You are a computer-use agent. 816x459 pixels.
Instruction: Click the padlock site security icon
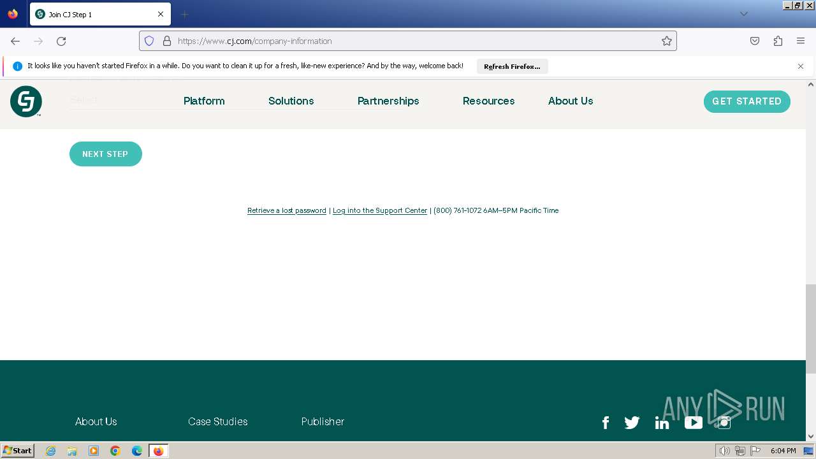167,41
